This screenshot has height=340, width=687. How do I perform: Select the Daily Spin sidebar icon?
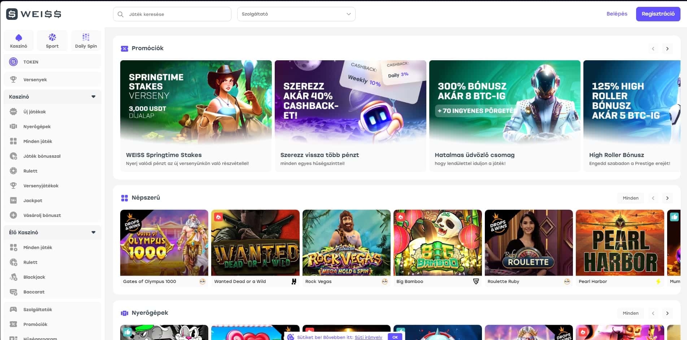click(x=86, y=40)
